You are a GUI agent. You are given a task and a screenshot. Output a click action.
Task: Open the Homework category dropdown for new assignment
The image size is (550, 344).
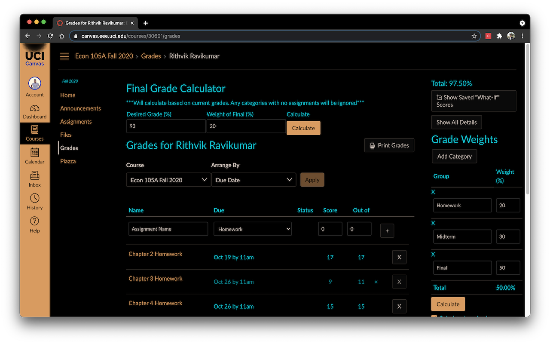click(x=253, y=229)
